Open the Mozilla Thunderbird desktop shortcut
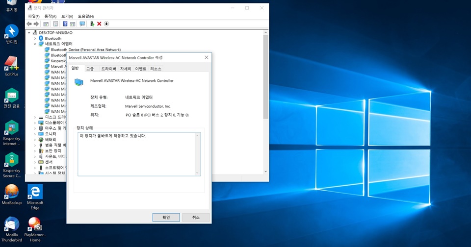The width and height of the screenshot is (471, 247). point(12,229)
